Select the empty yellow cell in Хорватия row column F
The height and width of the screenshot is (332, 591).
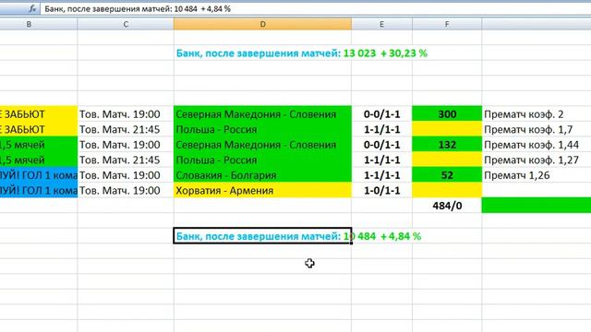pyautogui.click(x=447, y=191)
